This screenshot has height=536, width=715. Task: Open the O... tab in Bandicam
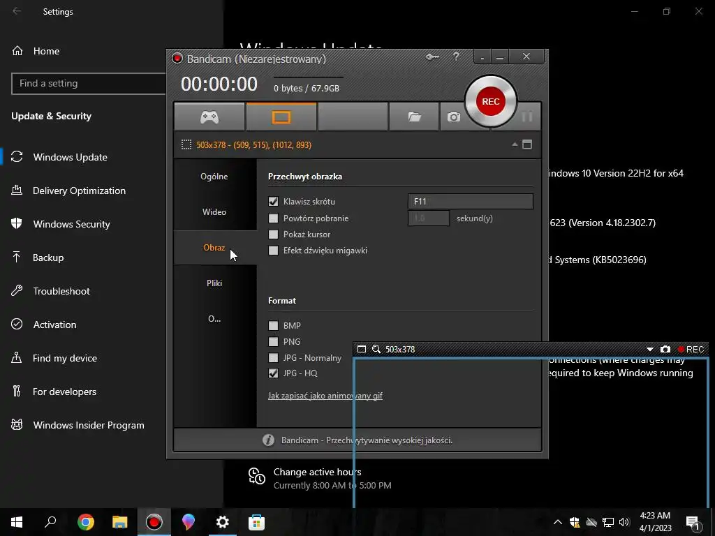click(x=214, y=318)
